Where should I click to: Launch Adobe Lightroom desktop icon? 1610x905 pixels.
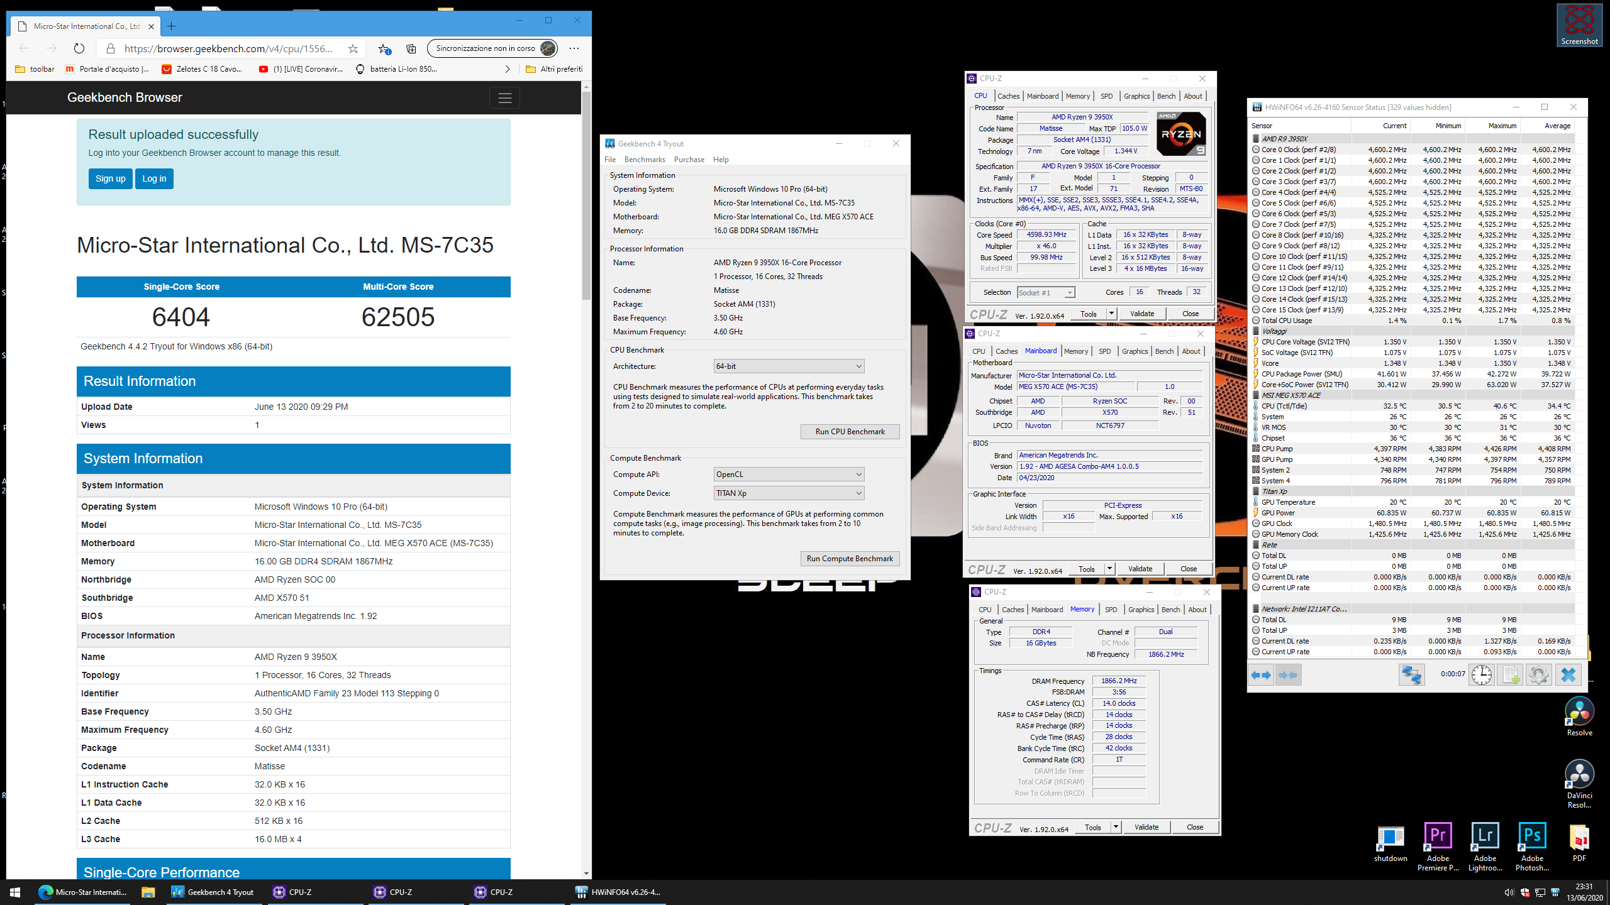(1485, 847)
